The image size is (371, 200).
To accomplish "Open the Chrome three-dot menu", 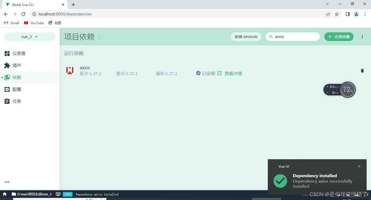I will 365,14.
